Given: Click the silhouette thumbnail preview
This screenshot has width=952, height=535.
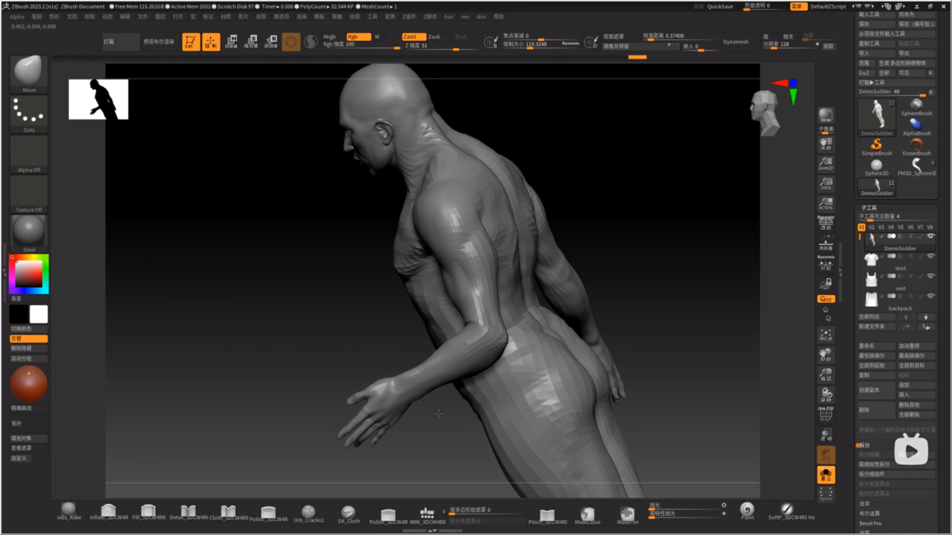Looking at the screenshot, I should click(x=98, y=99).
